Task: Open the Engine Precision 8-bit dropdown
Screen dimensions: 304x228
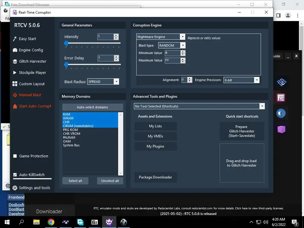Action: (257, 80)
